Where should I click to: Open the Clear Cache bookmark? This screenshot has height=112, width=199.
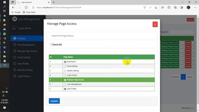pyautogui.click(x=29, y=12)
